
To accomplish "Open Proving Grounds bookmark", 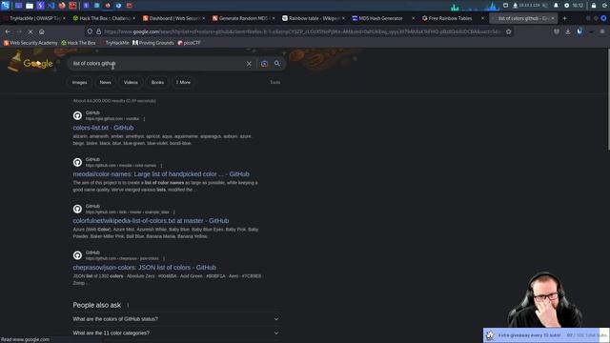I will (152, 43).
